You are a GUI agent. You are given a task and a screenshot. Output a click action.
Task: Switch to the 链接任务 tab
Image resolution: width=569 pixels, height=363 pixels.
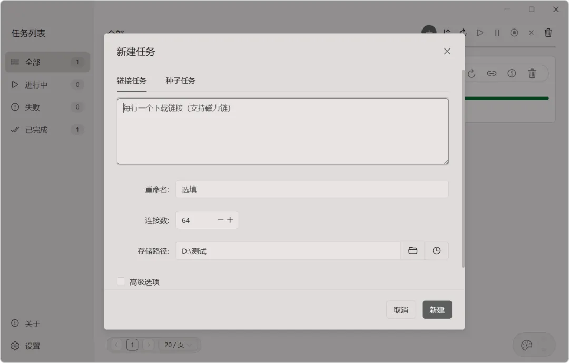[x=131, y=81]
